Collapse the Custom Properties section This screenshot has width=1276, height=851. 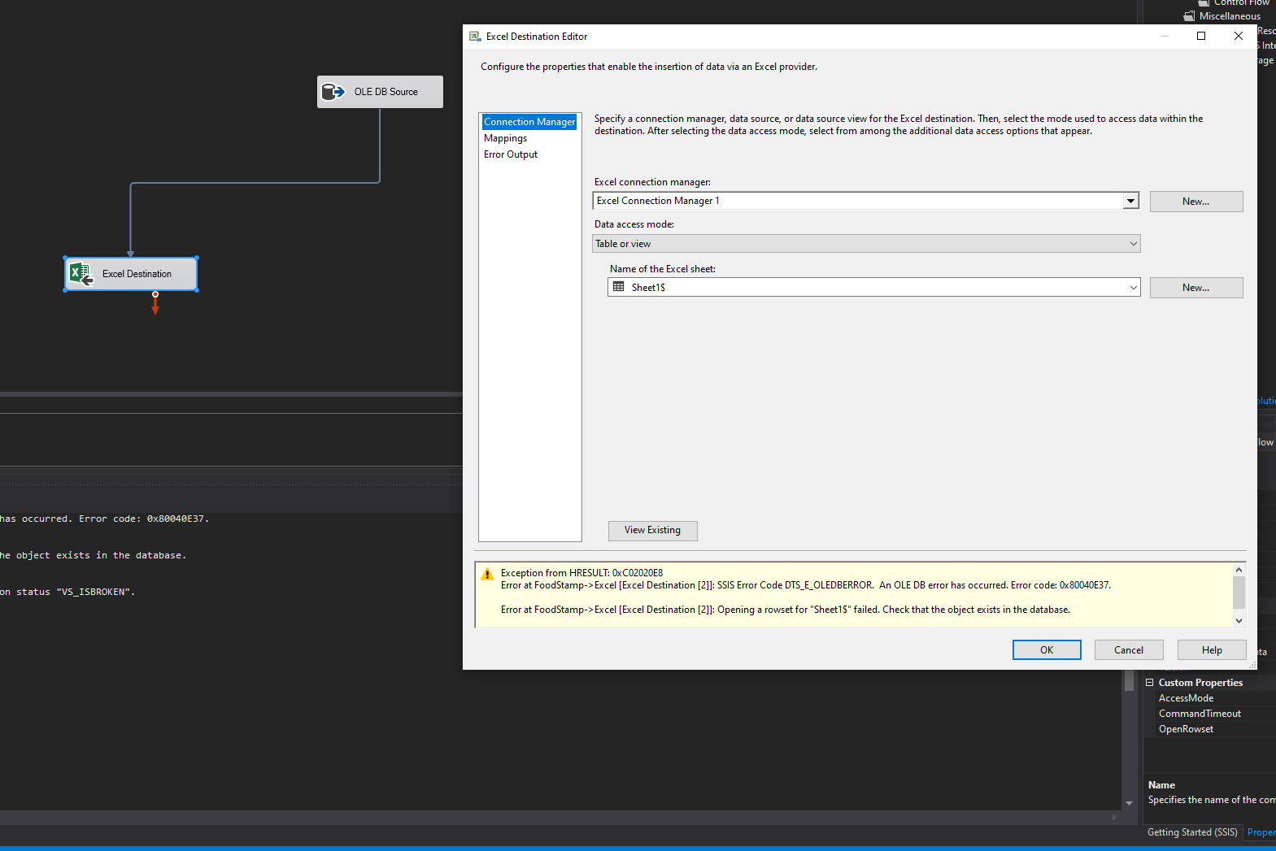(1150, 683)
